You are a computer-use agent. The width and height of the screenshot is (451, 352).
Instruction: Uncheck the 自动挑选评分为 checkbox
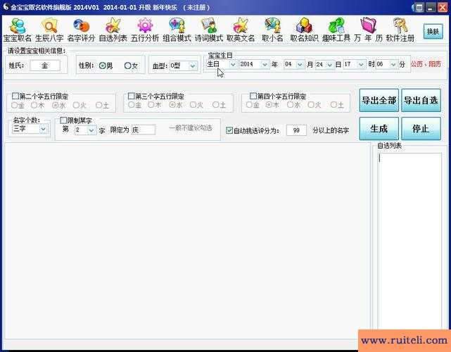pyautogui.click(x=229, y=130)
